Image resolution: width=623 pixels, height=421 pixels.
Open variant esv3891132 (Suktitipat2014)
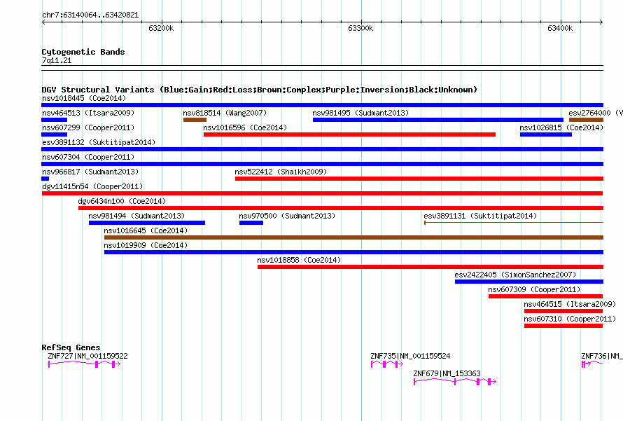pyautogui.click(x=322, y=149)
